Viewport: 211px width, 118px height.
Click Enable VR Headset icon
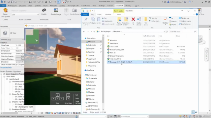44,10
